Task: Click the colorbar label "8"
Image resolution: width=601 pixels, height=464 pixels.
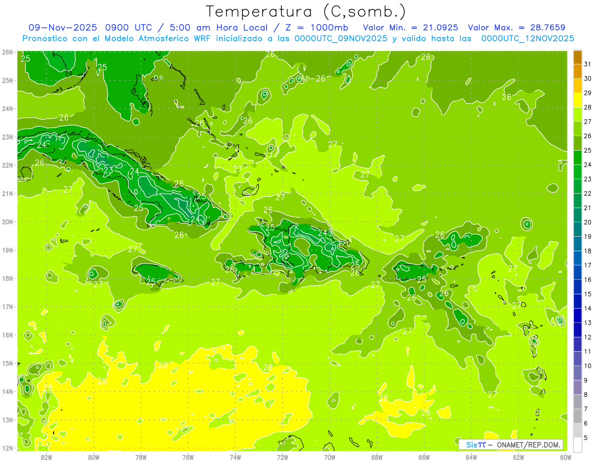Action: (585, 394)
